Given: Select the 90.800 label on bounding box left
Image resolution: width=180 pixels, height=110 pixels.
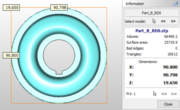Looking at the screenshot, I should 11,56.
